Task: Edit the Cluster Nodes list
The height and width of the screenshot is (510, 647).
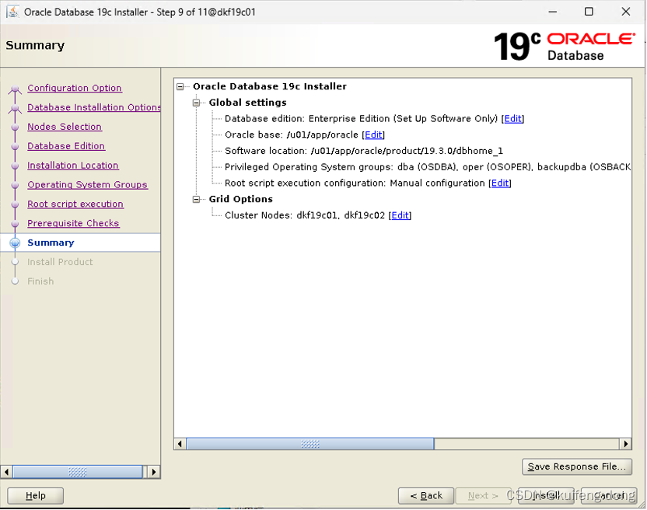Action: (400, 215)
